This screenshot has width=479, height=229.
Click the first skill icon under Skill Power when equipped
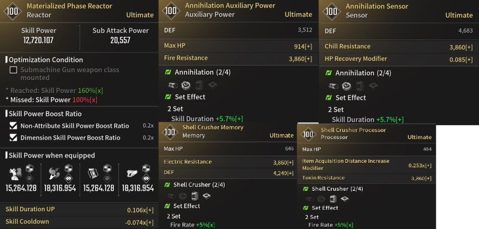pyautogui.click(x=16, y=174)
